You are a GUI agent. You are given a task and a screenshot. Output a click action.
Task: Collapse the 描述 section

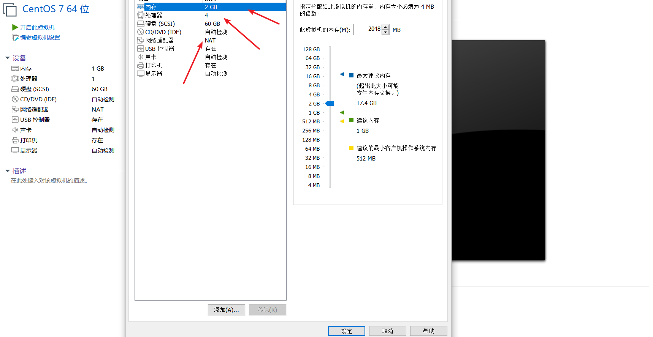coord(8,171)
